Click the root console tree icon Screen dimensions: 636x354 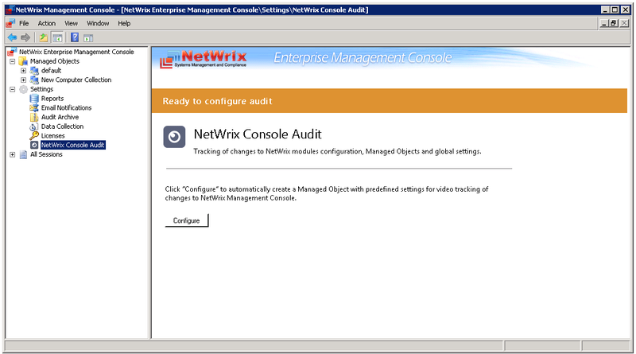click(12, 52)
